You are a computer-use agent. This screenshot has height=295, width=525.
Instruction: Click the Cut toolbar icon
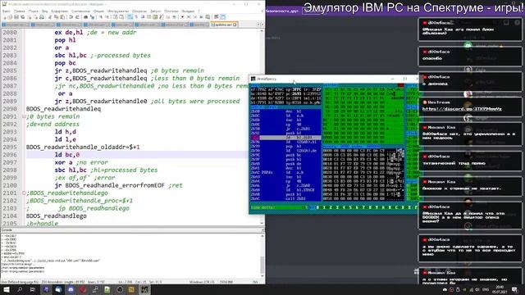49,16
